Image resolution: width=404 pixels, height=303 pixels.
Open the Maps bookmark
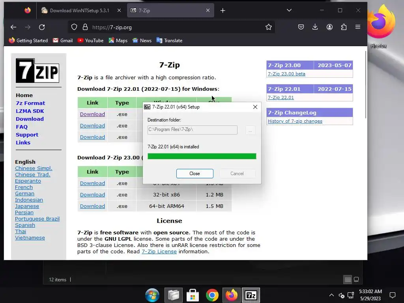[118, 41]
